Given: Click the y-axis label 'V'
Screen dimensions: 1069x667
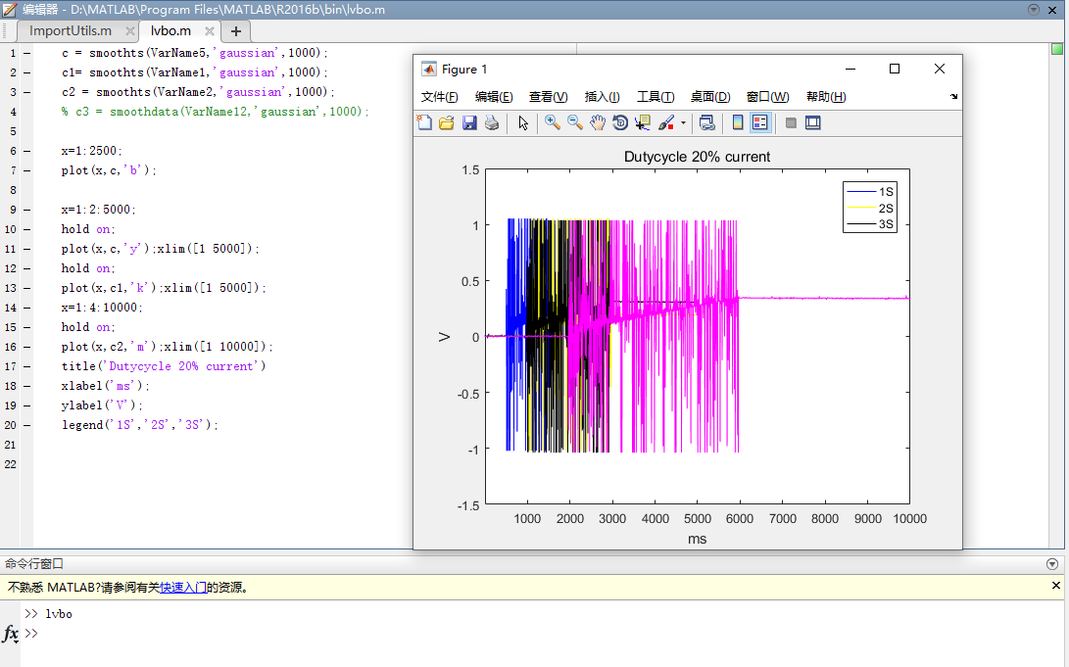Looking at the screenshot, I should pyautogui.click(x=445, y=337).
